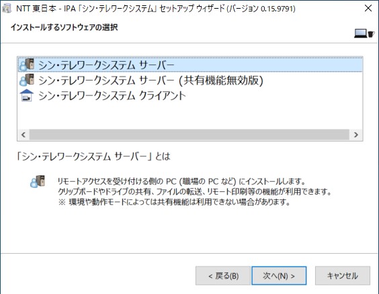
Task: Click left arrow of horizontal scrollbar
Action: [24, 135]
